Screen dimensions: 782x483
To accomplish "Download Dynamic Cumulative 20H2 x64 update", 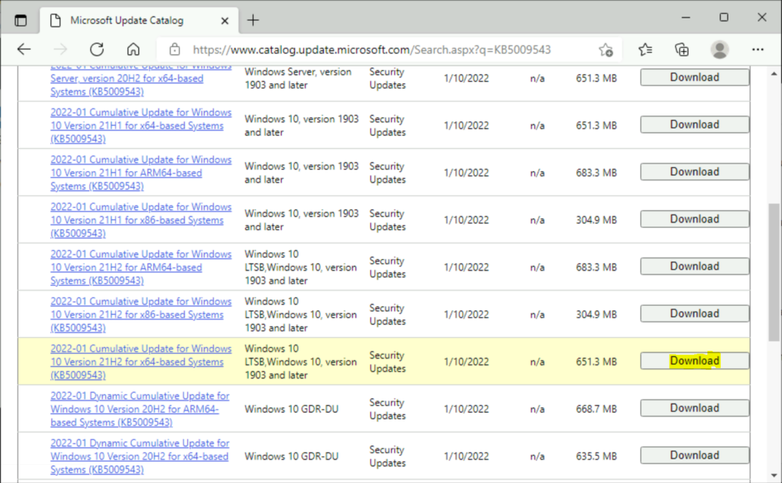I will pos(695,455).
